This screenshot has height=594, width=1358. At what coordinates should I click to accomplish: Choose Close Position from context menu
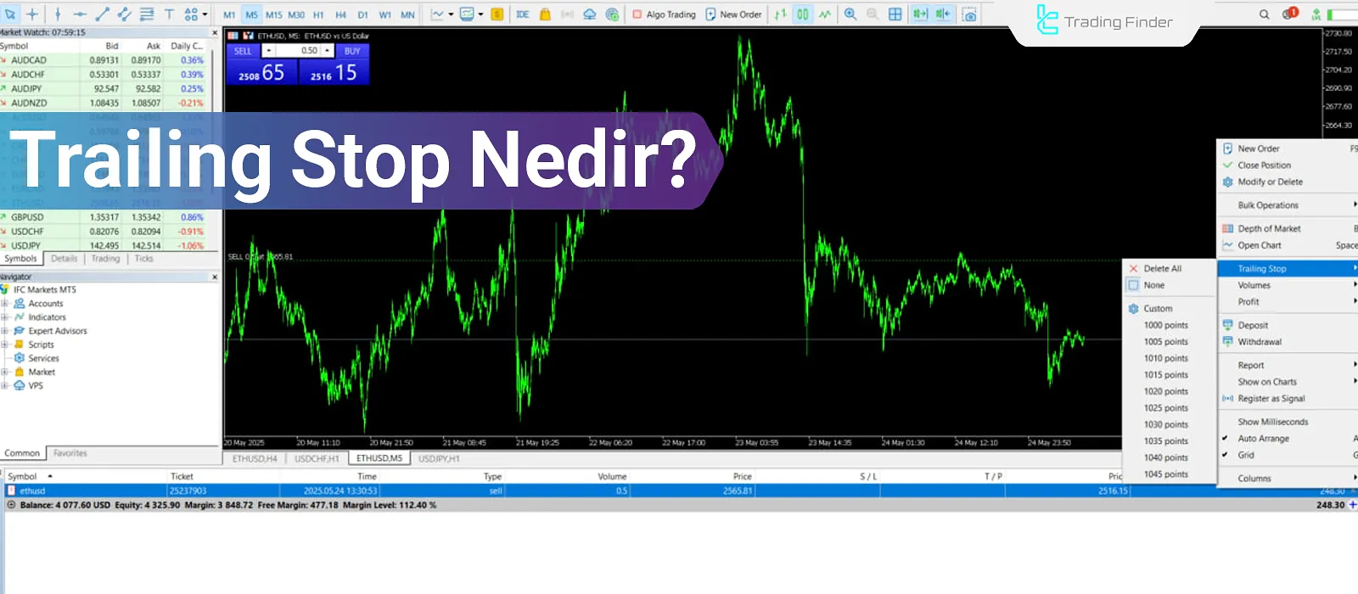point(1264,165)
